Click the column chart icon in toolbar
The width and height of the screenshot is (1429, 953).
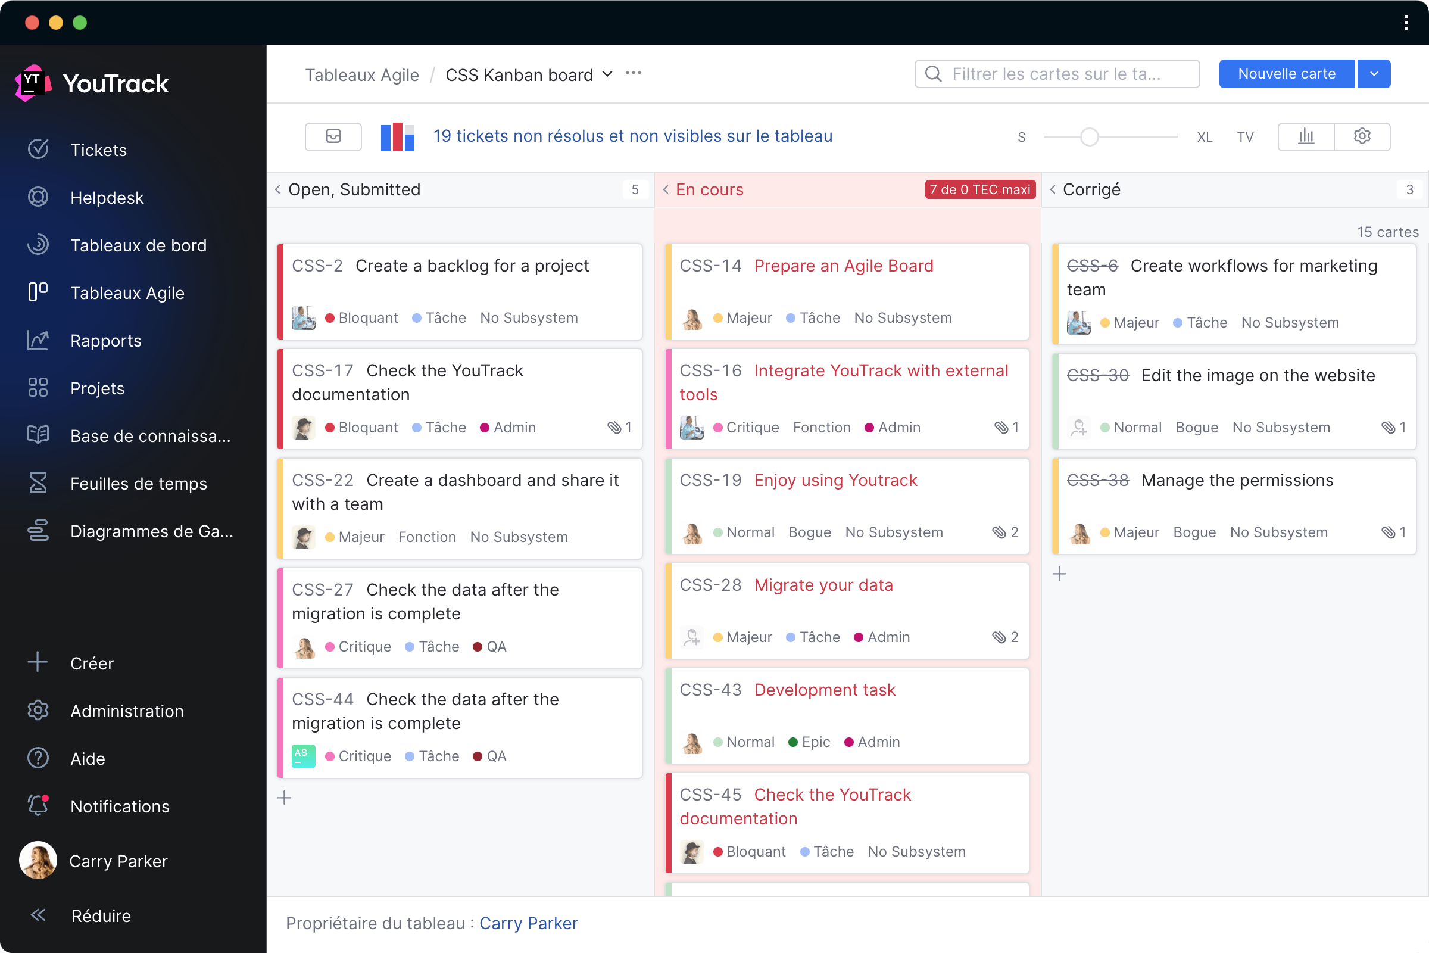(x=1307, y=137)
